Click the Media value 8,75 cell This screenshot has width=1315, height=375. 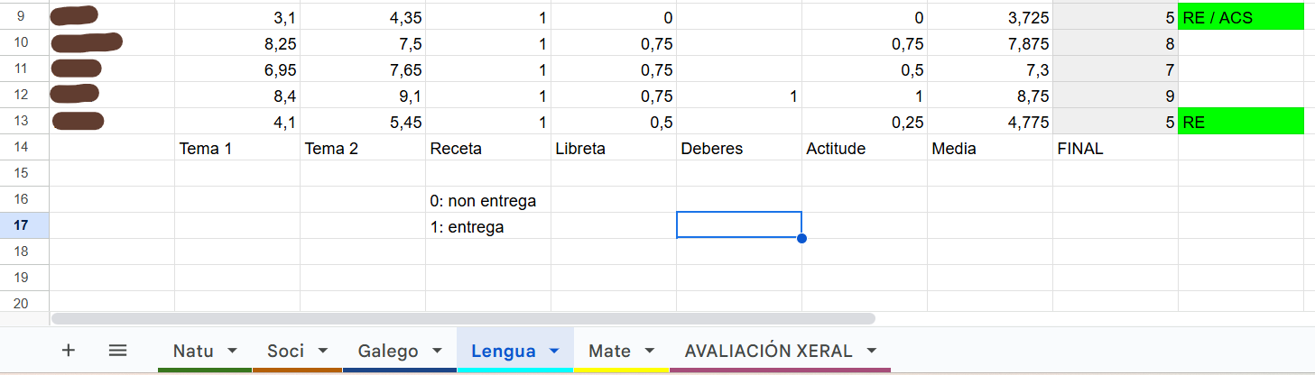coord(990,96)
